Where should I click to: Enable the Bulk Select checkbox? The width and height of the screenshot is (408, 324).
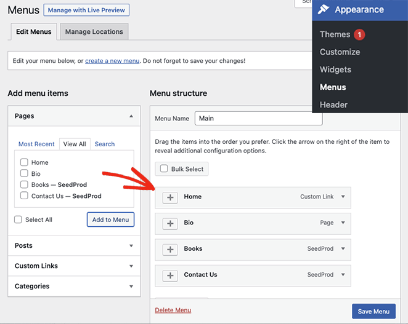point(164,168)
